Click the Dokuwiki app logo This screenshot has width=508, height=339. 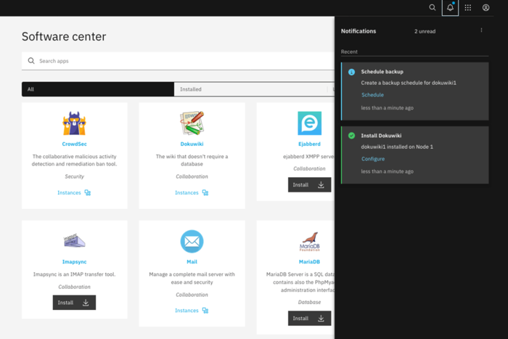(x=192, y=123)
